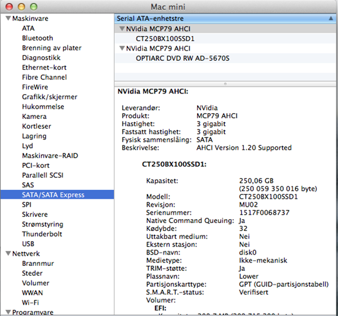
Task: Select Lyd in the sidebar
Action: coord(28,146)
